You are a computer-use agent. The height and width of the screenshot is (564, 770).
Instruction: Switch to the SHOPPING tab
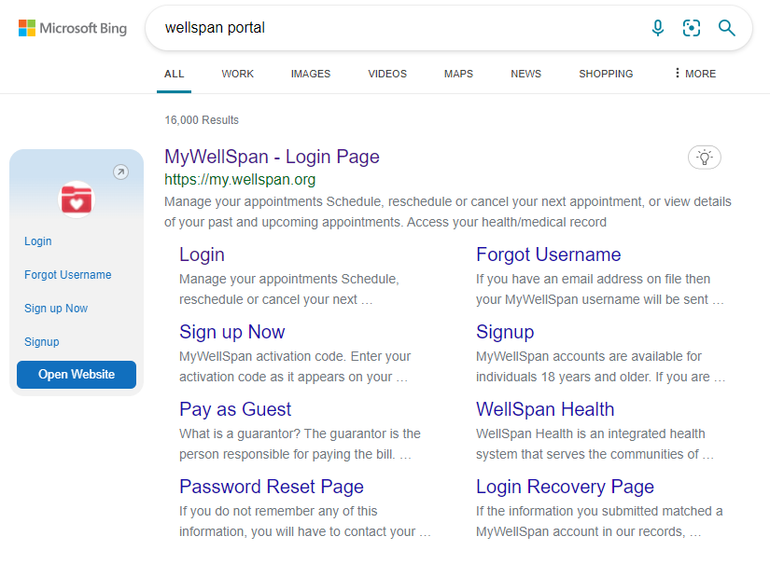point(606,74)
